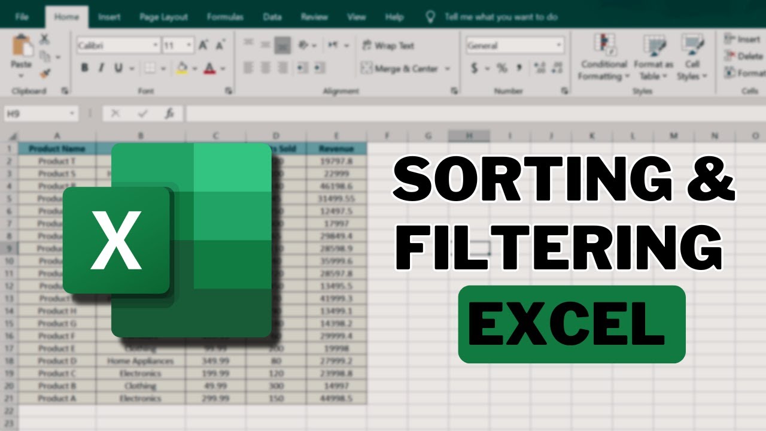
Task: Open the font size 11 dropdown
Action: tap(189, 45)
